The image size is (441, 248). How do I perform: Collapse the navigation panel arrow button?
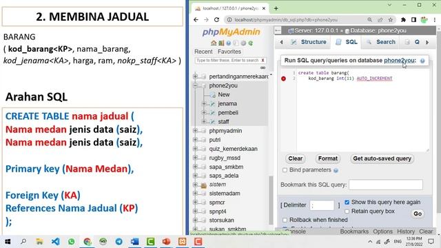click(278, 30)
